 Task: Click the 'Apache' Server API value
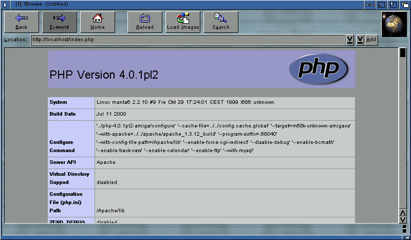[106, 162]
